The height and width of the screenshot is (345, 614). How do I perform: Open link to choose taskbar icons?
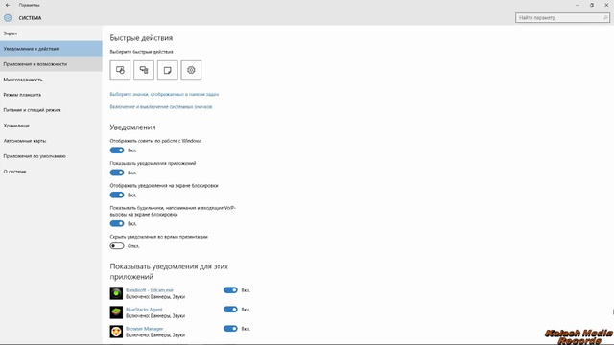[x=164, y=94]
